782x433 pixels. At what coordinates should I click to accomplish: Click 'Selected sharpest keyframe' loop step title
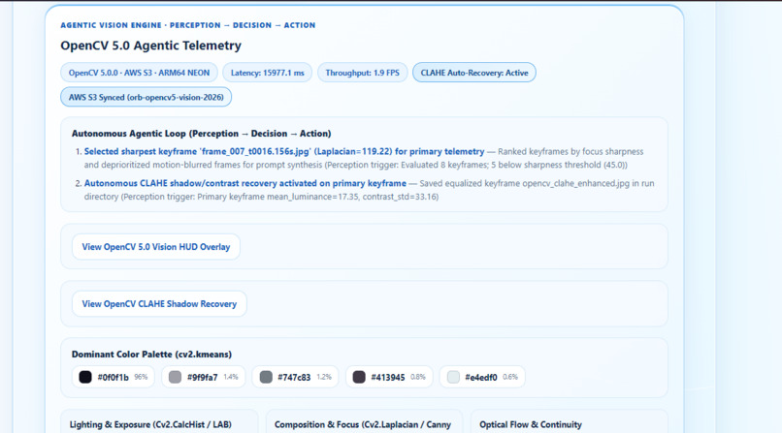[284, 151]
